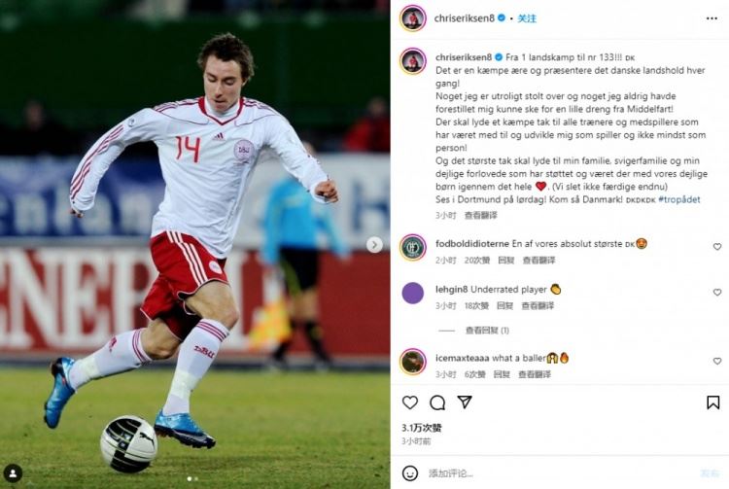Like the fodboldidioterne comment

pos(717,246)
